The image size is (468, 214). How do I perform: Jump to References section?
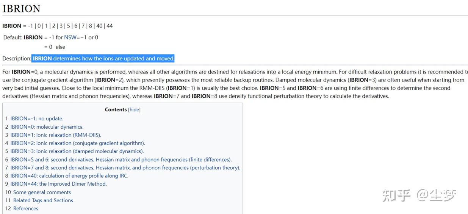(x=26, y=208)
